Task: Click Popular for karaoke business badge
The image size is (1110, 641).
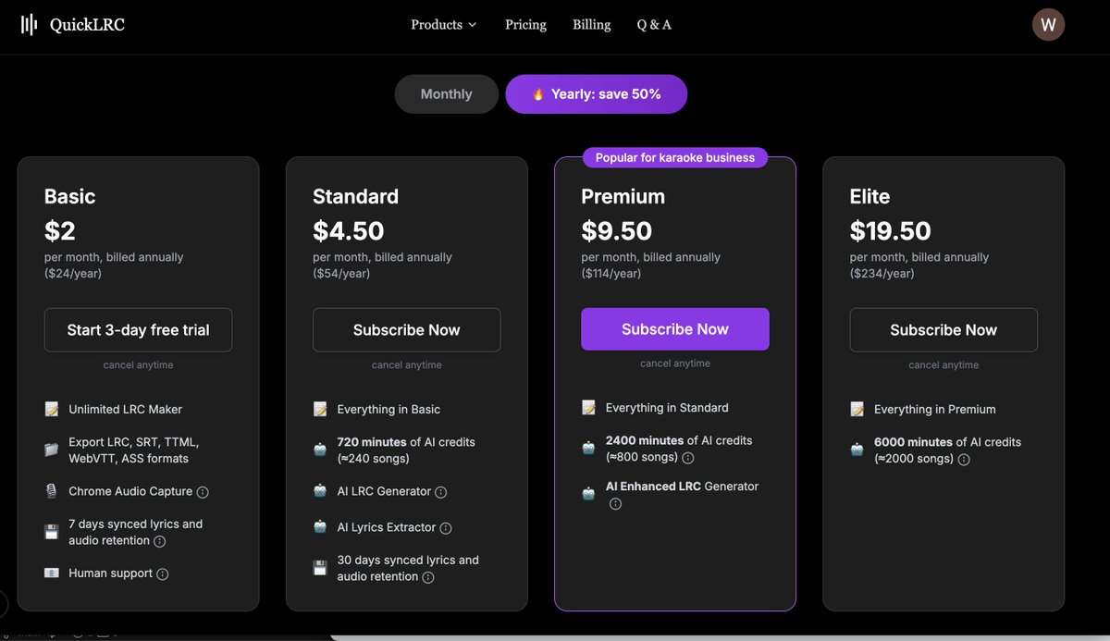Action: [675, 157]
